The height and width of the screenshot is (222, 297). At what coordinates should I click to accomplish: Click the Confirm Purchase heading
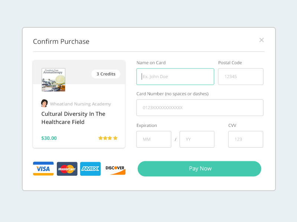pyautogui.click(x=61, y=41)
